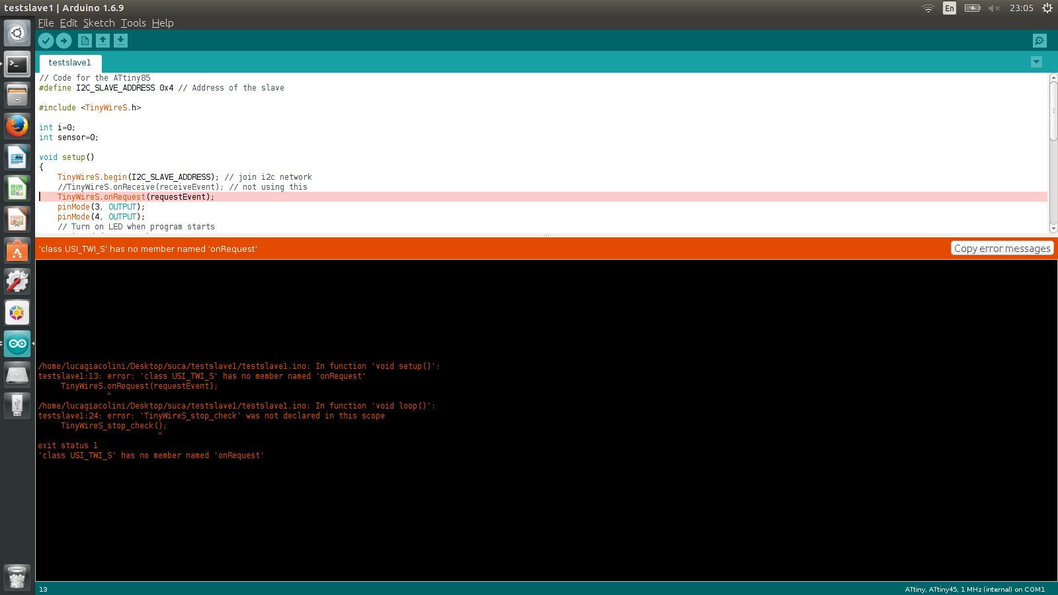This screenshot has height=595, width=1058.
Task: Click the 23:05 clock
Action: (1021, 8)
